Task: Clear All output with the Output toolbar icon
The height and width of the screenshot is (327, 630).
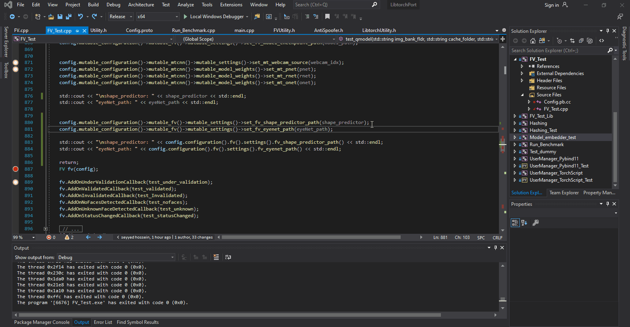Action: pos(216,257)
